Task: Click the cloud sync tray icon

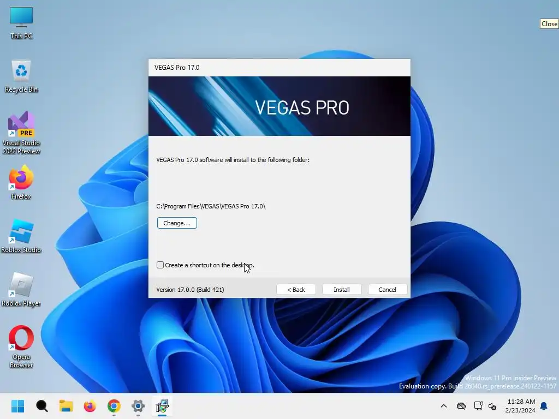Action: pos(461,406)
